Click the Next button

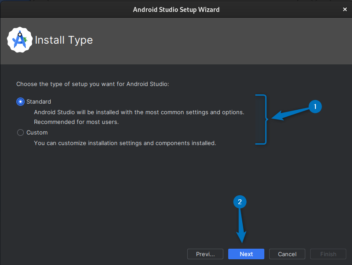pos(246,254)
